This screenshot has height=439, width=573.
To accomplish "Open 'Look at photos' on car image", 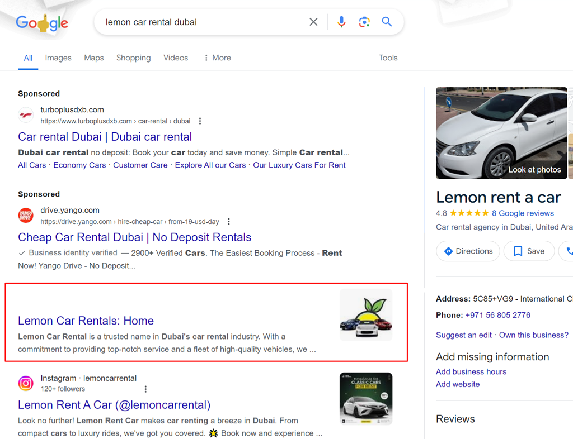I will 534,170.
